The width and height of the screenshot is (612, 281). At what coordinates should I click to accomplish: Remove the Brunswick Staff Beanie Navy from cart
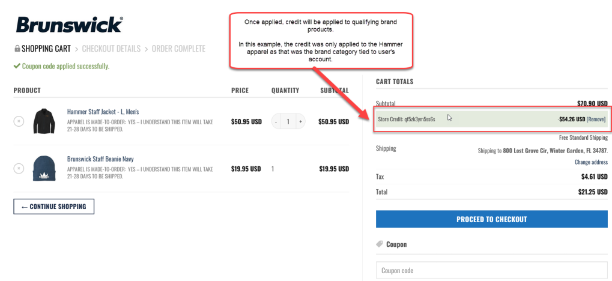click(x=19, y=168)
